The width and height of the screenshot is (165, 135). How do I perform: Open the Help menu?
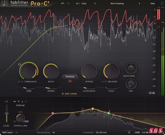(152, 4)
